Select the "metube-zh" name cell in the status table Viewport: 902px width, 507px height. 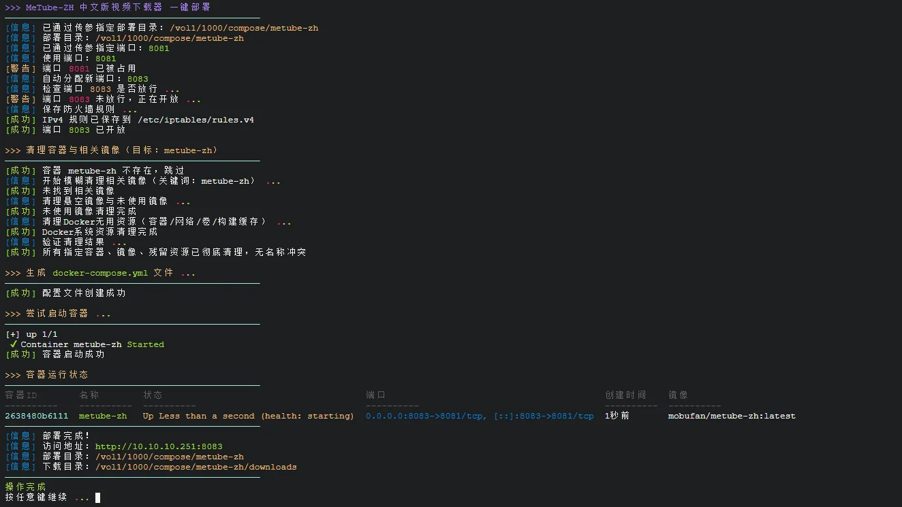click(x=103, y=416)
